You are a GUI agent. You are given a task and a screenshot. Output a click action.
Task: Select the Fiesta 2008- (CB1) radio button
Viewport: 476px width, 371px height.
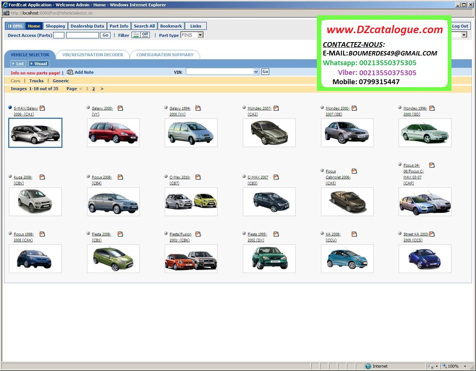[x=88, y=233]
